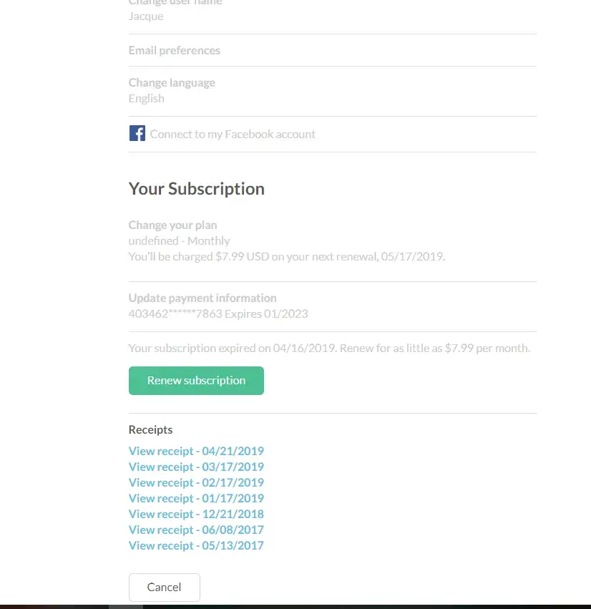Click the English language value

pyautogui.click(x=147, y=98)
